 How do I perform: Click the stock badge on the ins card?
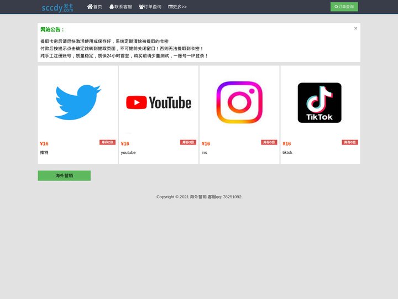[269, 142]
